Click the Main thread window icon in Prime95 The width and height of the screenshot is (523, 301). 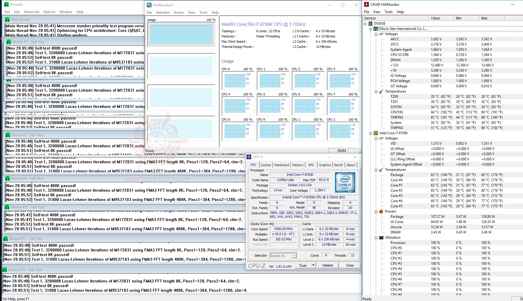(x=7, y=20)
